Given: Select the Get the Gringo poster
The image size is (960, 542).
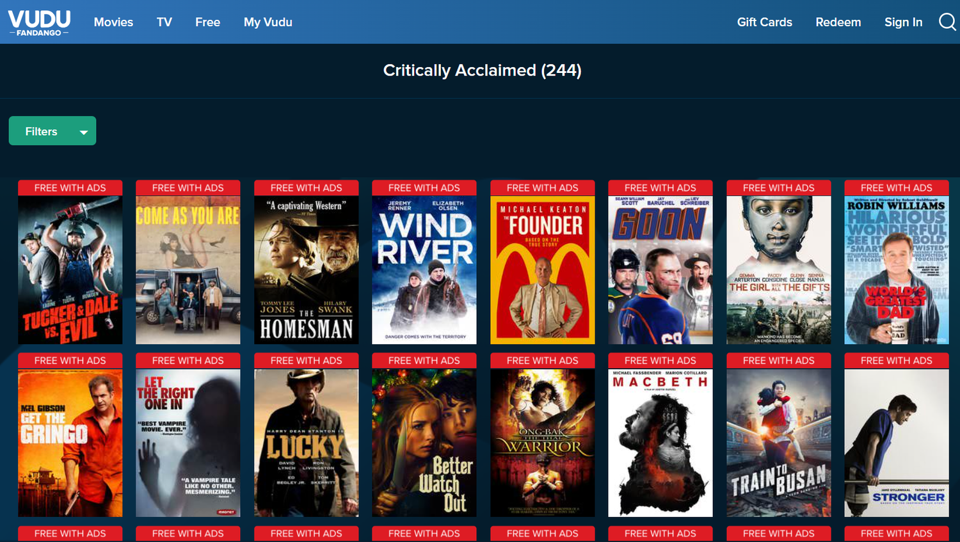Looking at the screenshot, I should coord(70,442).
